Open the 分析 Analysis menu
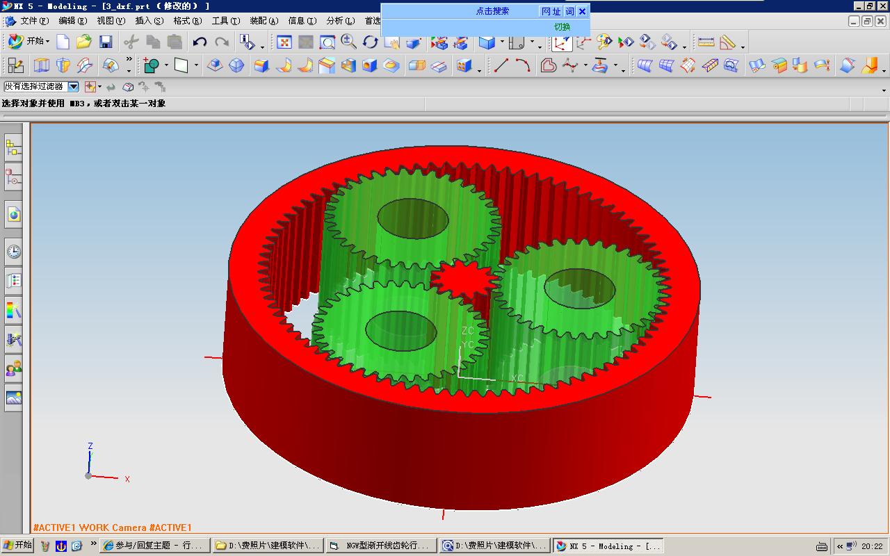The height and width of the screenshot is (556, 890). point(340,21)
